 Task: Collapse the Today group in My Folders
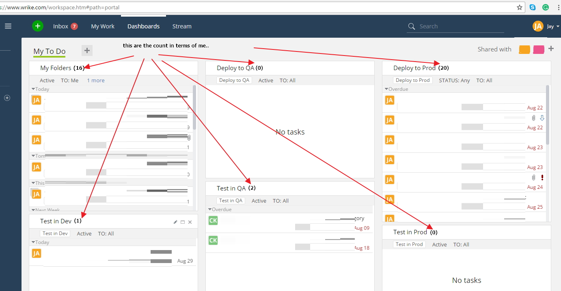(x=33, y=89)
